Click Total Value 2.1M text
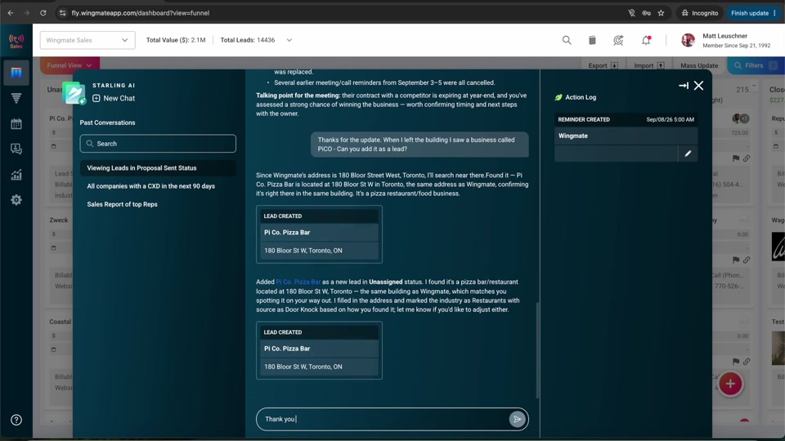This screenshot has width=785, height=441. [176, 40]
